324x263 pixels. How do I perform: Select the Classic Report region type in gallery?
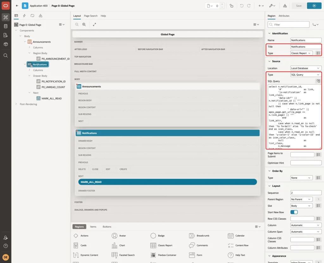click(161, 245)
